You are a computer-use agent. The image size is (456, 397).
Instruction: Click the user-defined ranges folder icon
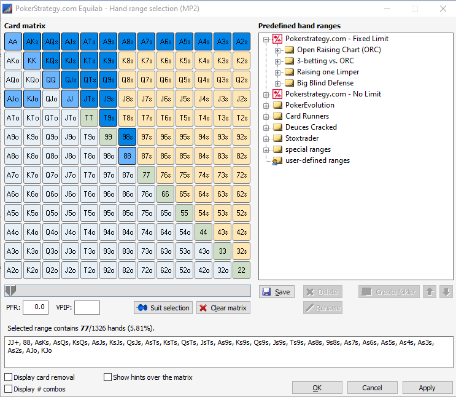point(277,160)
